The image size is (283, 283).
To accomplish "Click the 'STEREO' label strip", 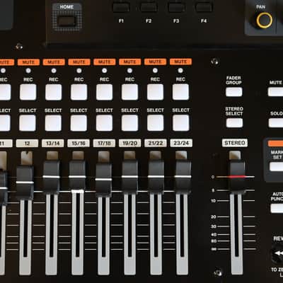I will tap(235, 143).
